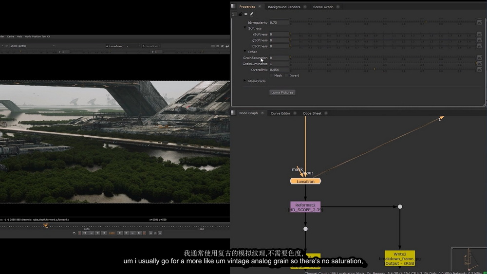This screenshot has width=487, height=274.
Task: Click the GrainLuminance slider track
Action: (383, 63)
